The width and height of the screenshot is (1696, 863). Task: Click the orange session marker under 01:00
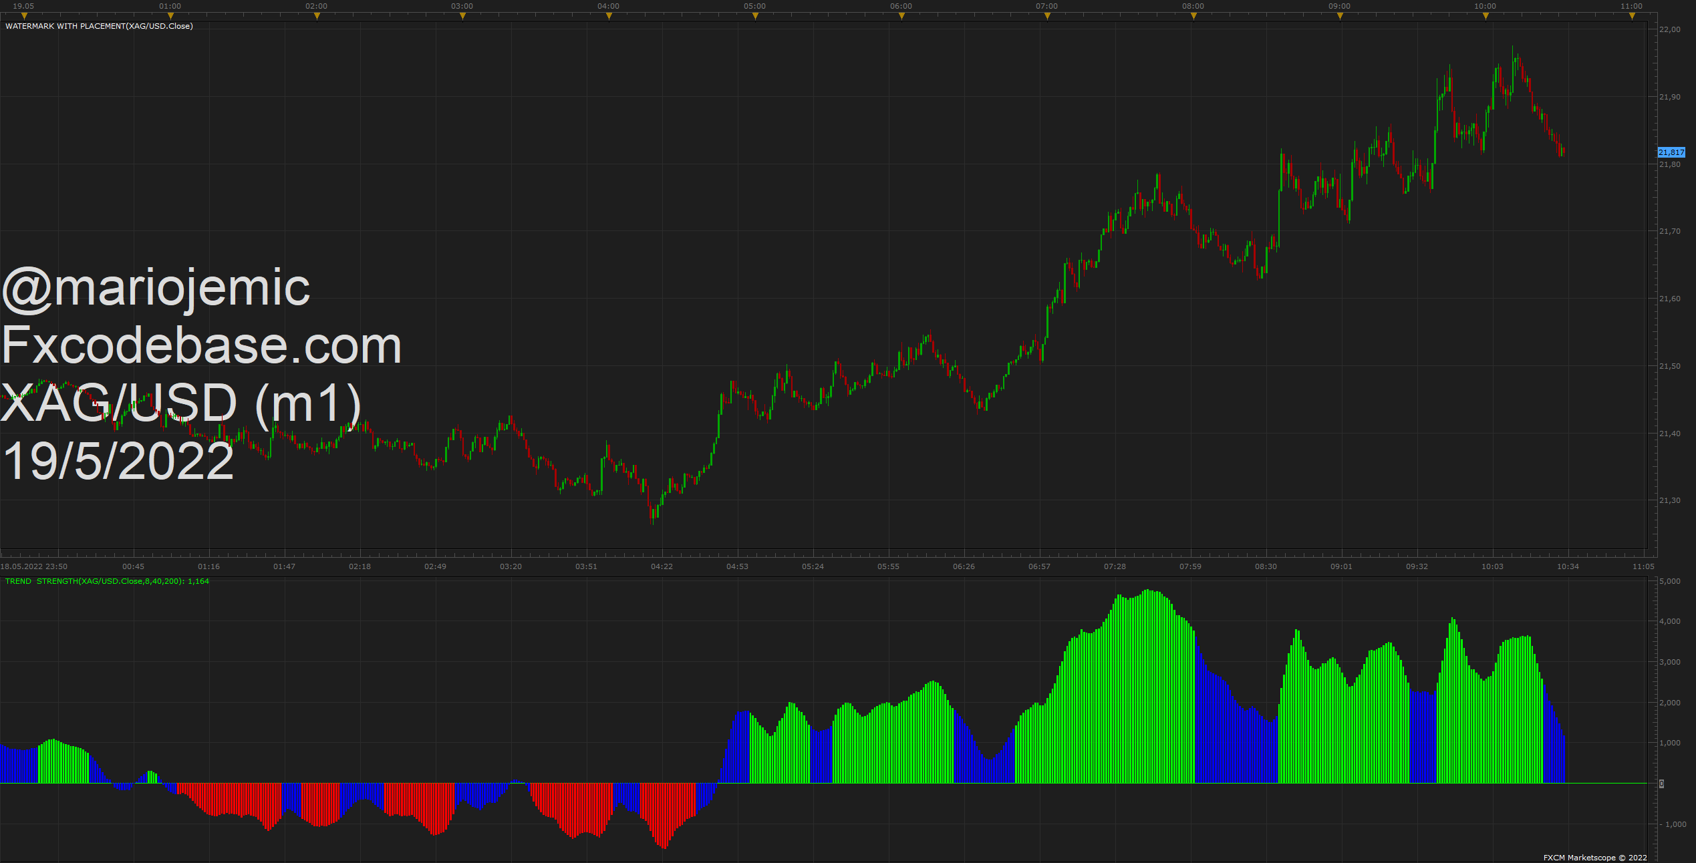pyautogui.click(x=170, y=16)
